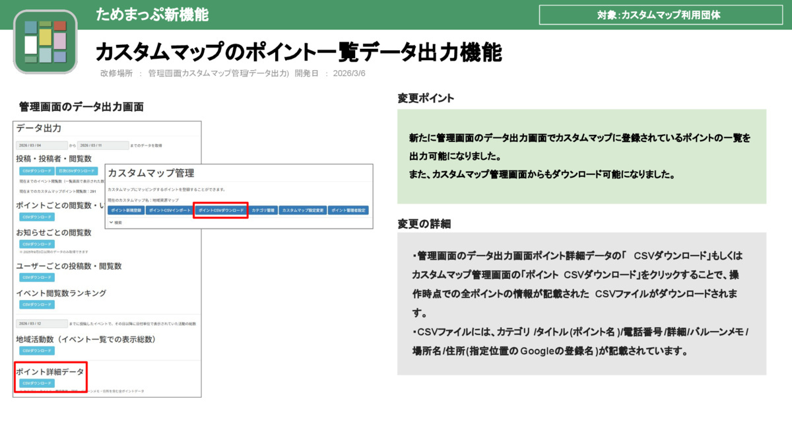Click text 現在のカスタムマップ名:地域資源マップ
The height and width of the screenshot is (446, 792).
click(143, 200)
